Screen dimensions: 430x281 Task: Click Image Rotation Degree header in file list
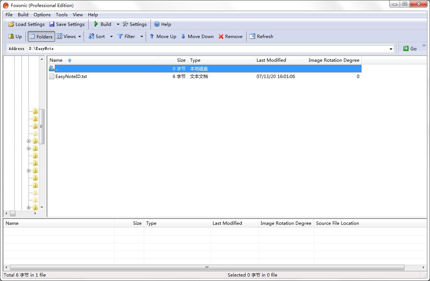332,60
